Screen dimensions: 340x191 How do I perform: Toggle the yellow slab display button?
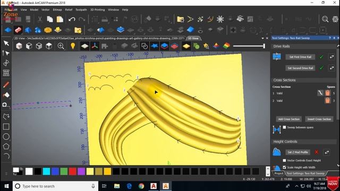coord(186,46)
